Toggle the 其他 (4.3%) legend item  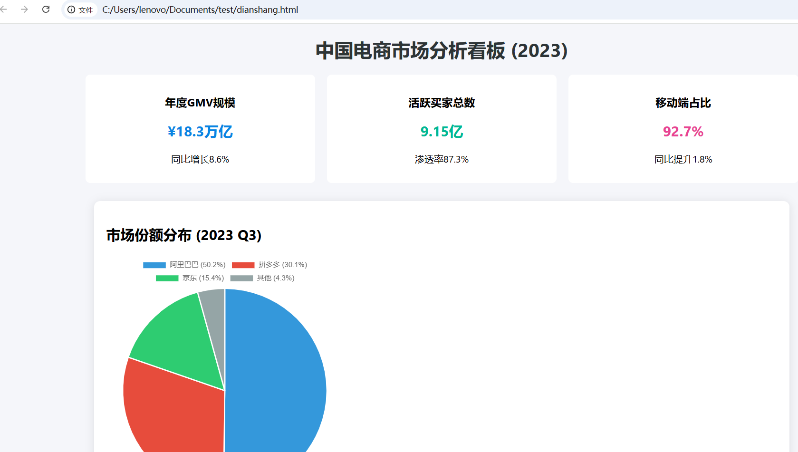click(x=262, y=278)
